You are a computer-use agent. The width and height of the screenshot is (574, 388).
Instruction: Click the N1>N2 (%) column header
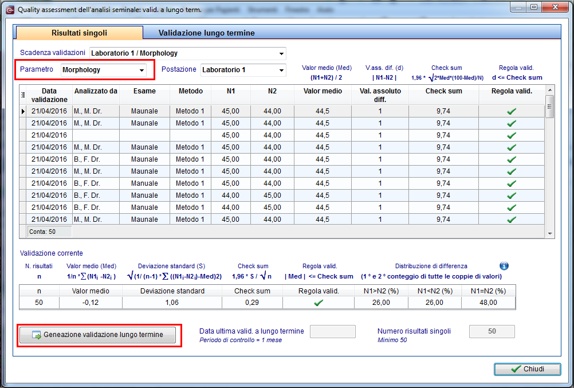(381, 291)
